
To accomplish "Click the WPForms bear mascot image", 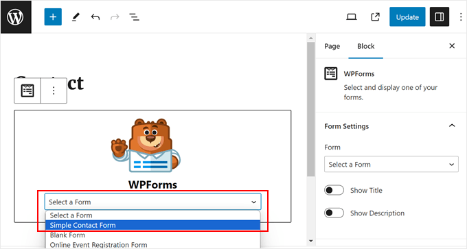I will coord(146,145).
